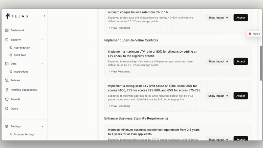Click the Query magnifier icon
The height and width of the screenshot is (148, 263).
click(7, 109)
